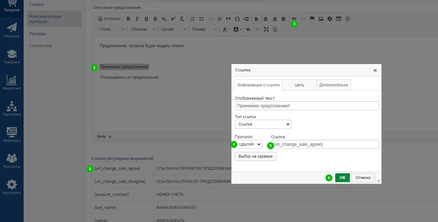Open Рассылки section in sidebar
This screenshot has height=222, width=438.
(12, 30)
